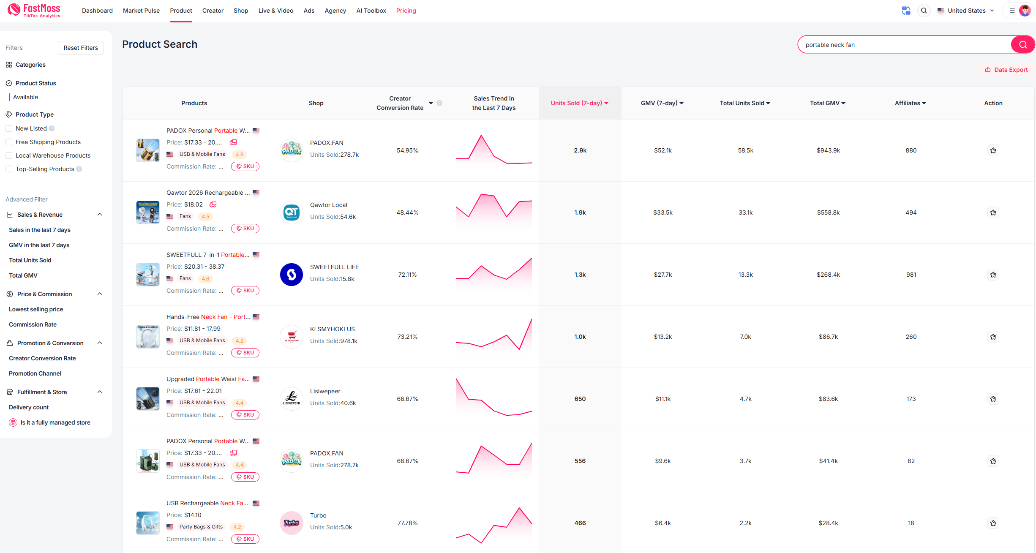The width and height of the screenshot is (1036, 553).
Task: Sort by Affiliates column
Action: click(911, 103)
